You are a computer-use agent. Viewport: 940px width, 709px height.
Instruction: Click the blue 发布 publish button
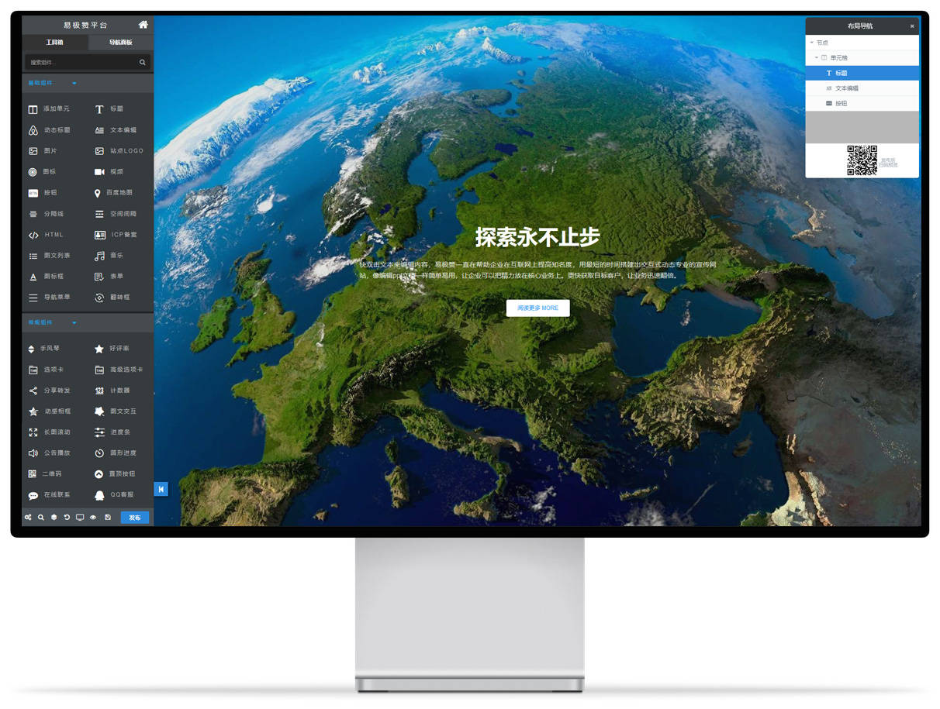tap(135, 518)
